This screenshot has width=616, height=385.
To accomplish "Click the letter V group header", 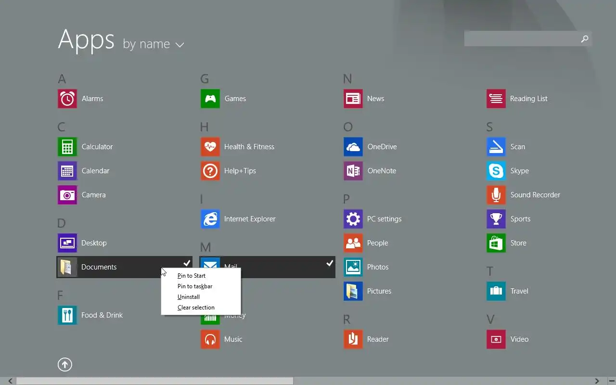I will (x=490, y=320).
